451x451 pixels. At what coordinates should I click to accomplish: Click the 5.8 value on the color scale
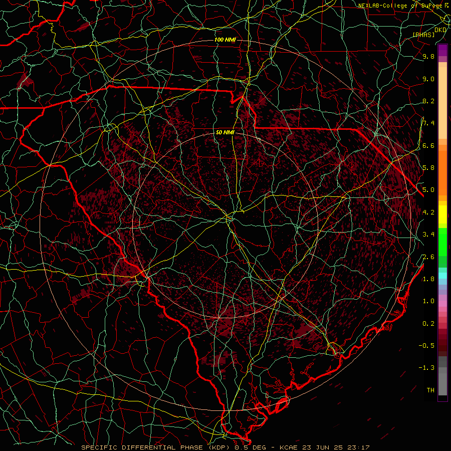(428, 168)
